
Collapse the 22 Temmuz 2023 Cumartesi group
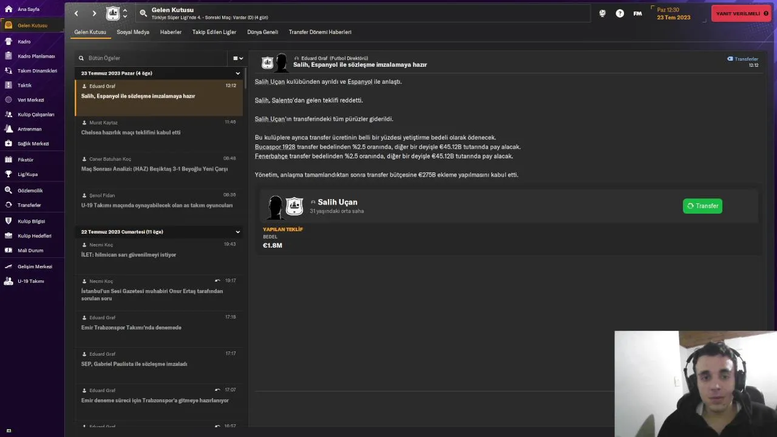pos(238,232)
